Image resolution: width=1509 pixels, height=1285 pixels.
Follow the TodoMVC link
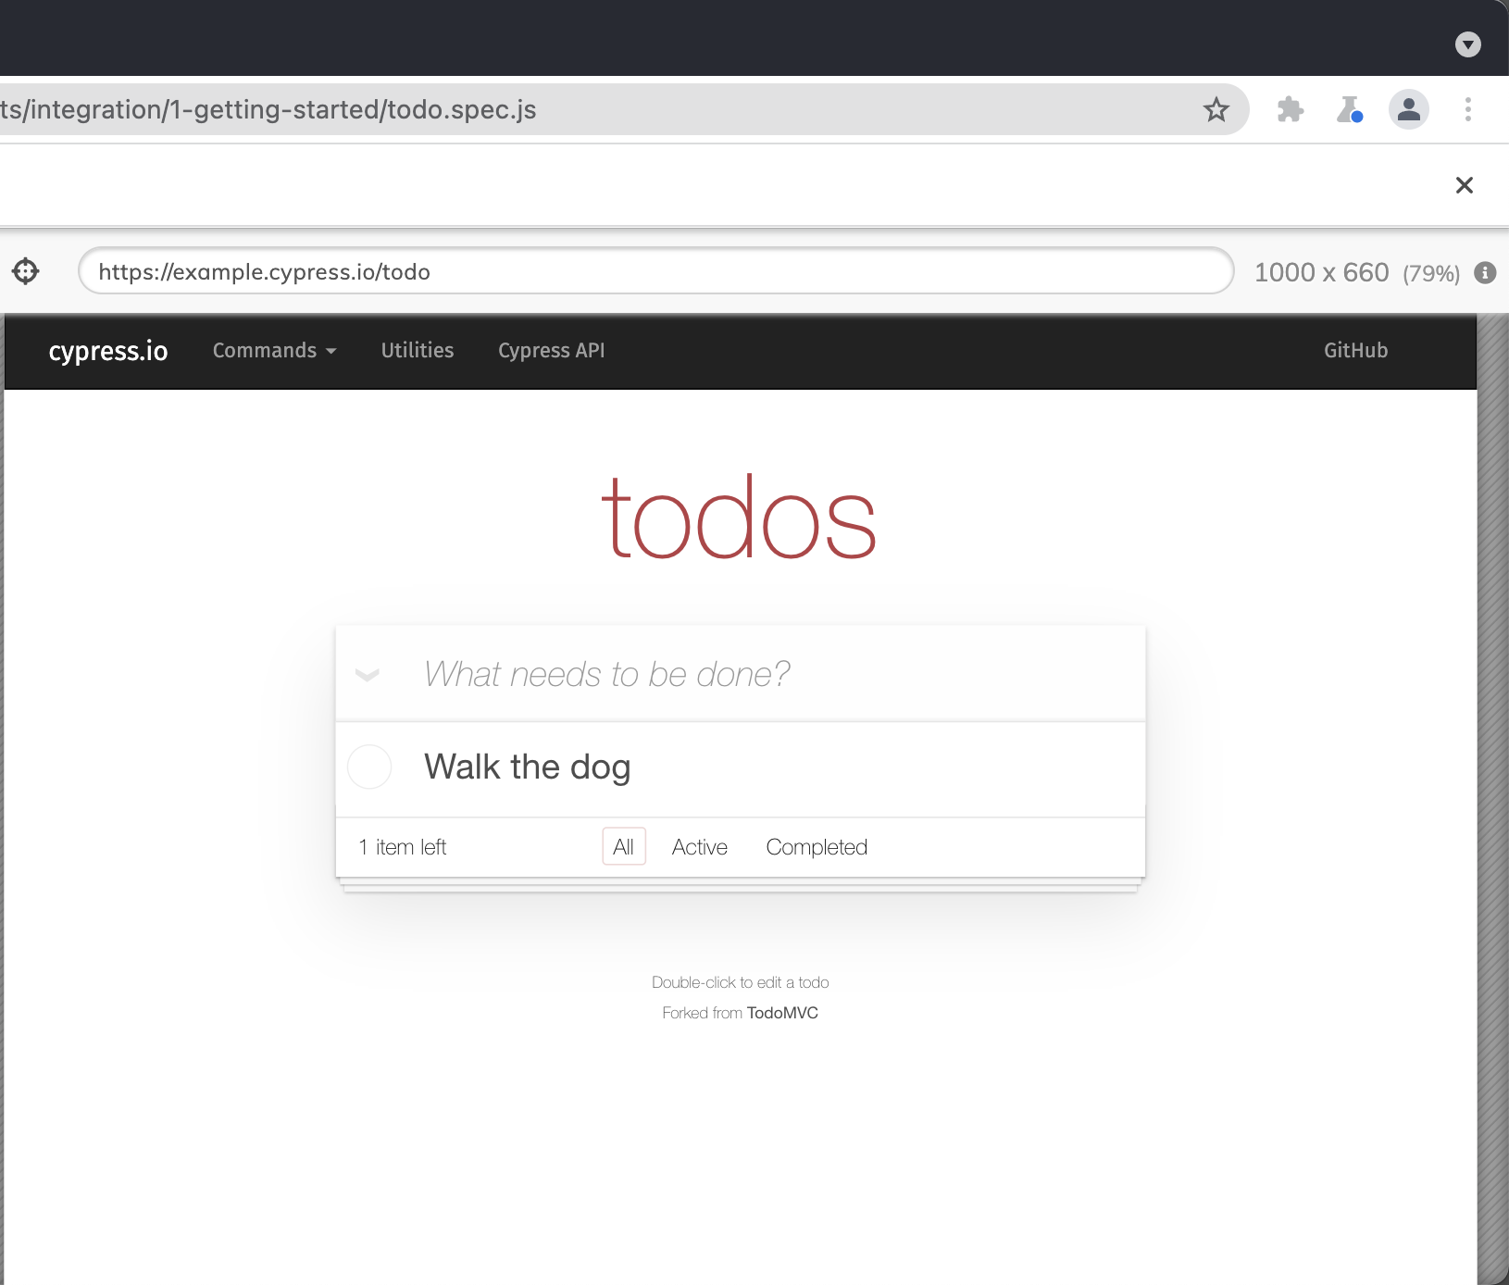(x=782, y=1013)
